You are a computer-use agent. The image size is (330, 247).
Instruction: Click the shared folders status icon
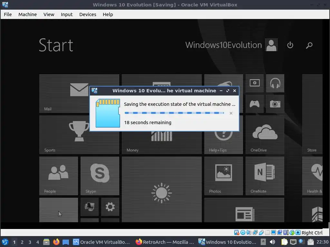(267, 233)
